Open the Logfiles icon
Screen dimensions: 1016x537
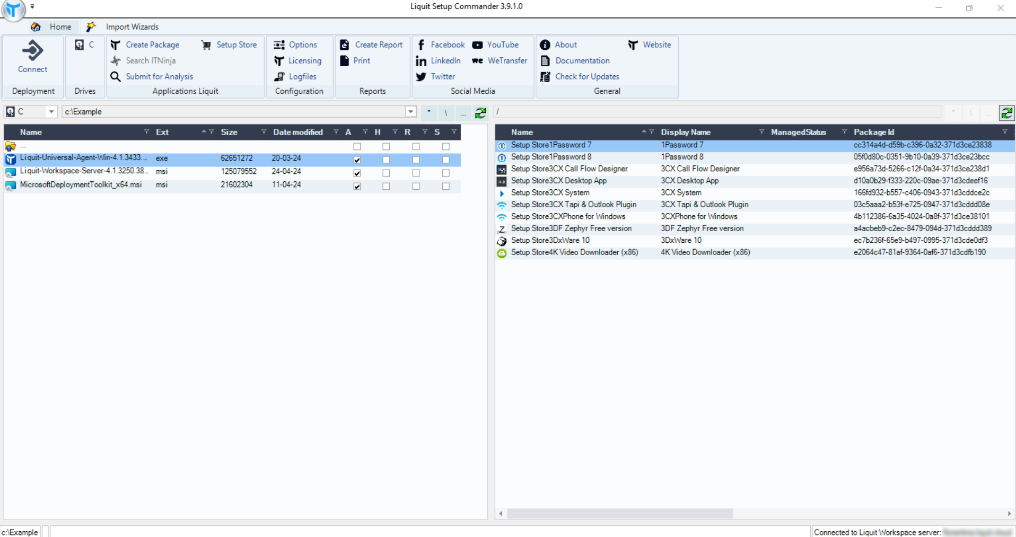279,77
